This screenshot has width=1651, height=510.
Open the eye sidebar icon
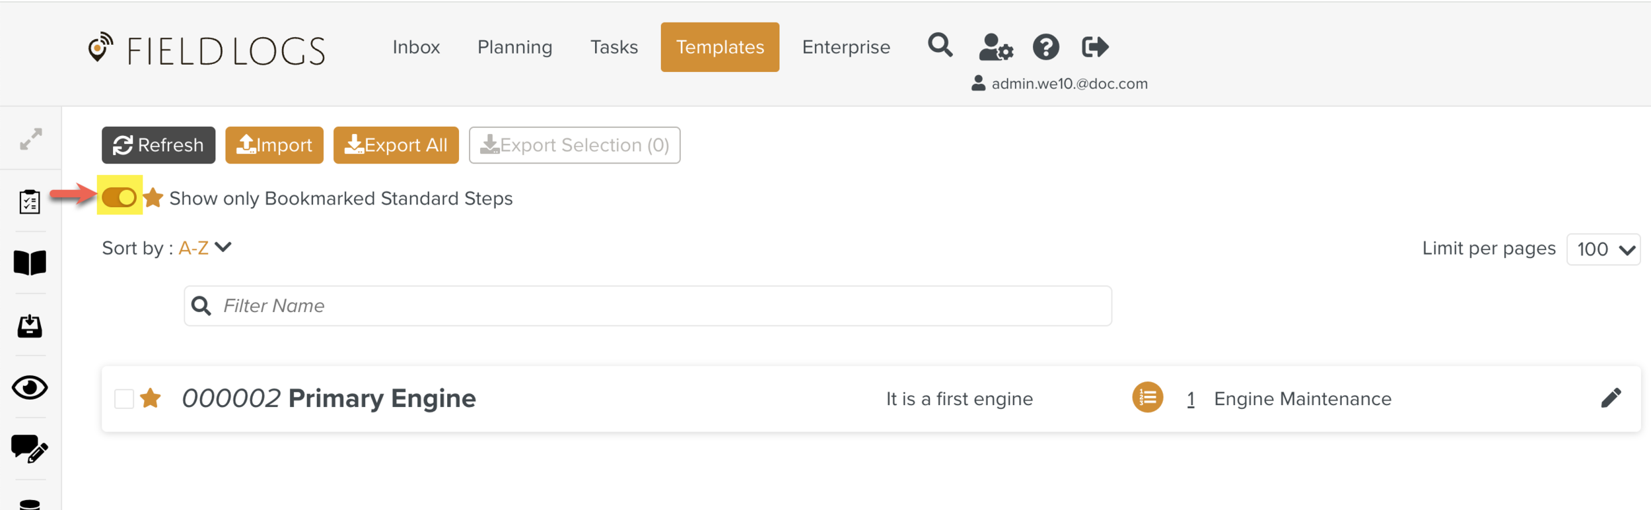click(x=30, y=387)
